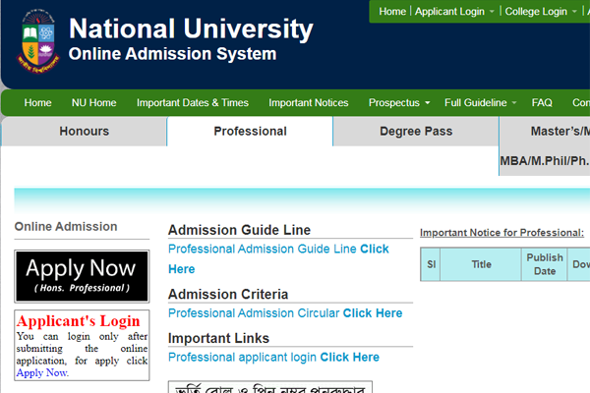Expand the Applicant Login dropdown
Screen dimensions: 590x393
coord(454,12)
